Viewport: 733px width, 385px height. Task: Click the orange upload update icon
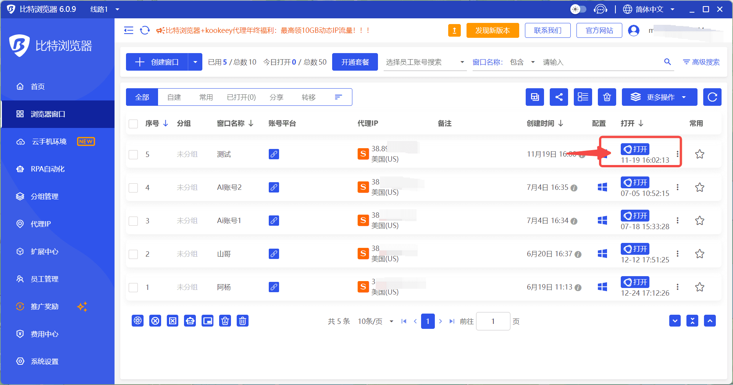454,30
